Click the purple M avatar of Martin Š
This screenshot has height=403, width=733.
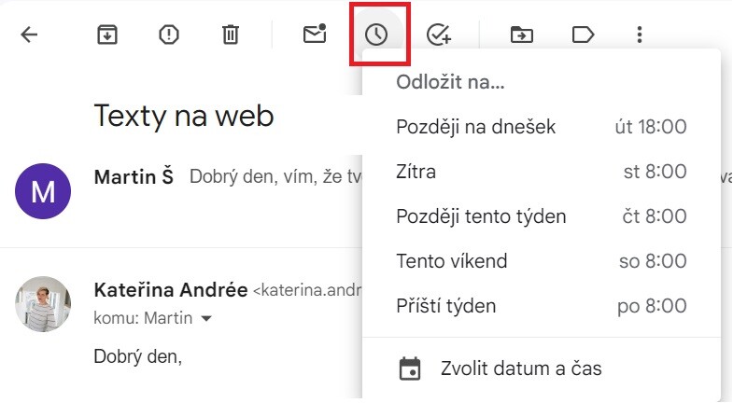point(43,191)
